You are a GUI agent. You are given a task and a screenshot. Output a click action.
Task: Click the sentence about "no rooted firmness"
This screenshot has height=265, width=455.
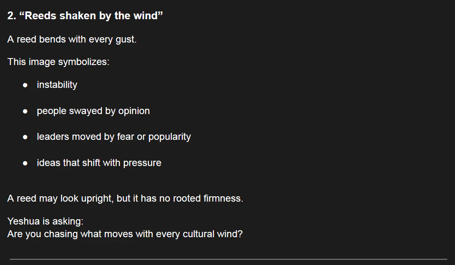[125, 198]
